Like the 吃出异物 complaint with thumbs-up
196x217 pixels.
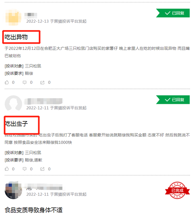click(7, 82)
